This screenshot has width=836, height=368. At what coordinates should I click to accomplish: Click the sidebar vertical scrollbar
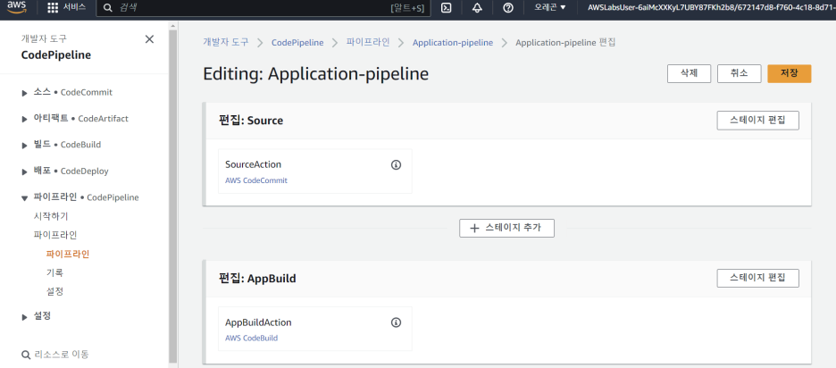[x=172, y=197]
